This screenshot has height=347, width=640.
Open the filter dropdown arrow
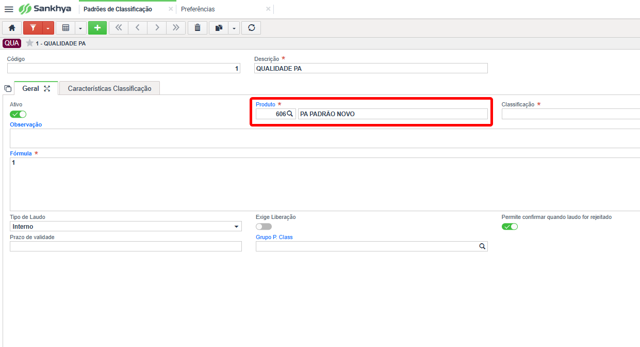click(x=48, y=28)
